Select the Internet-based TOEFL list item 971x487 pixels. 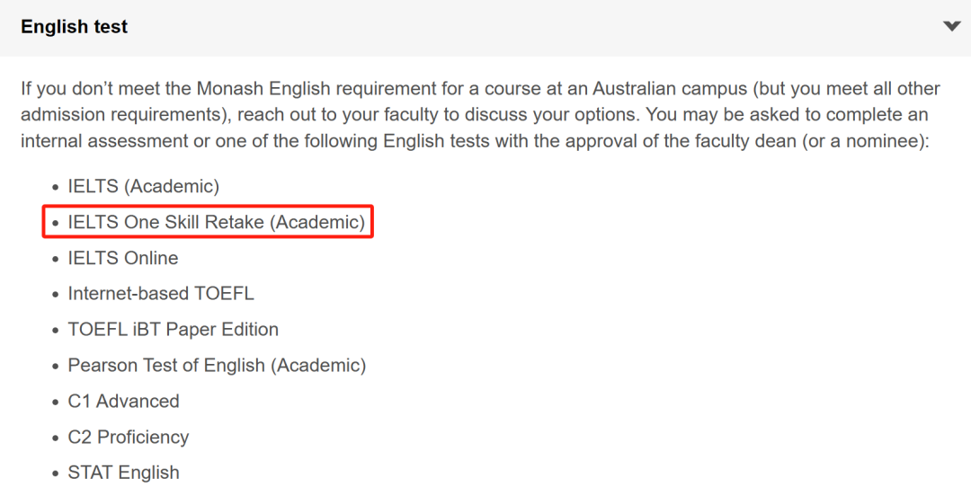pos(160,293)
